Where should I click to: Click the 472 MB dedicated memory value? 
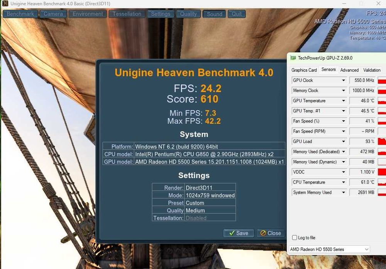pos(362,152)
